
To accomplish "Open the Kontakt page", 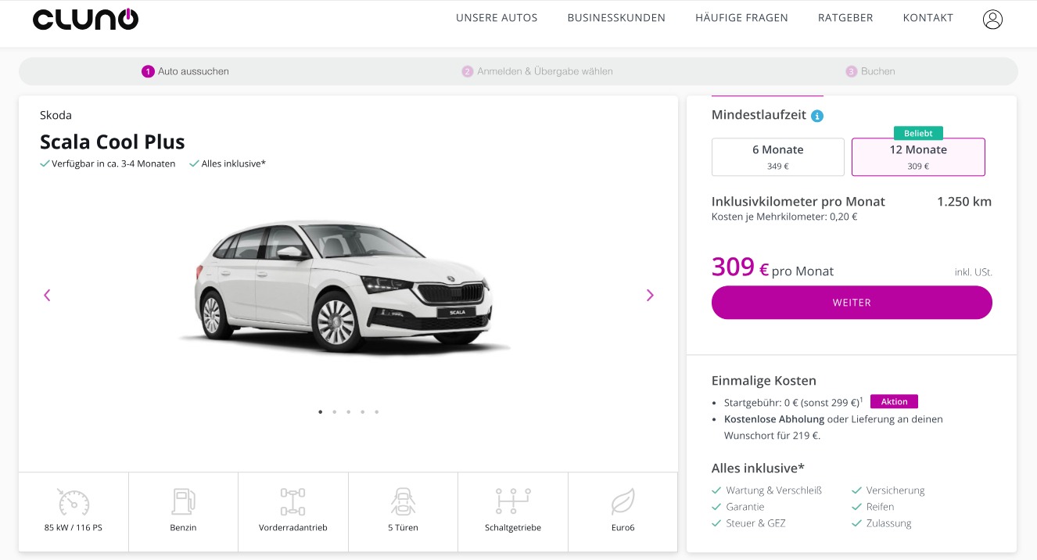I will [x=928, y=18].
